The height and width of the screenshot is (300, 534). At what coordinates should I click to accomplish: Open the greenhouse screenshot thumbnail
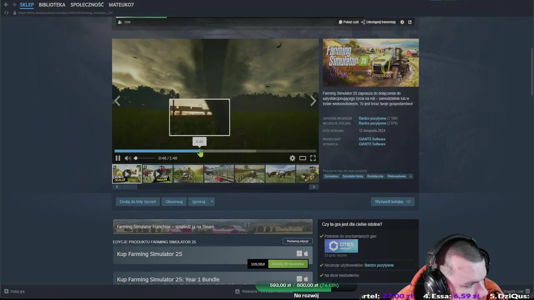[x=219, y=174]
